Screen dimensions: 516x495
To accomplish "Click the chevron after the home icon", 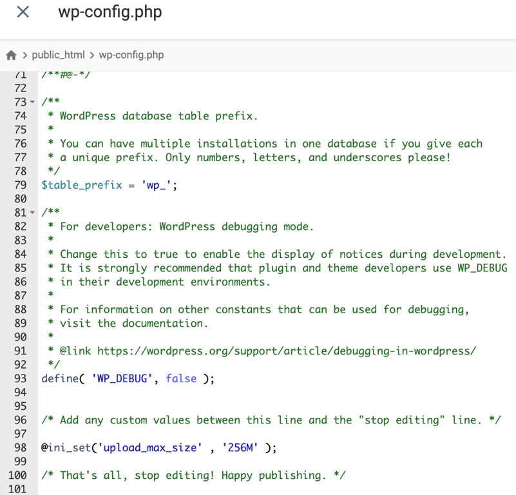I will pos(24,55).
